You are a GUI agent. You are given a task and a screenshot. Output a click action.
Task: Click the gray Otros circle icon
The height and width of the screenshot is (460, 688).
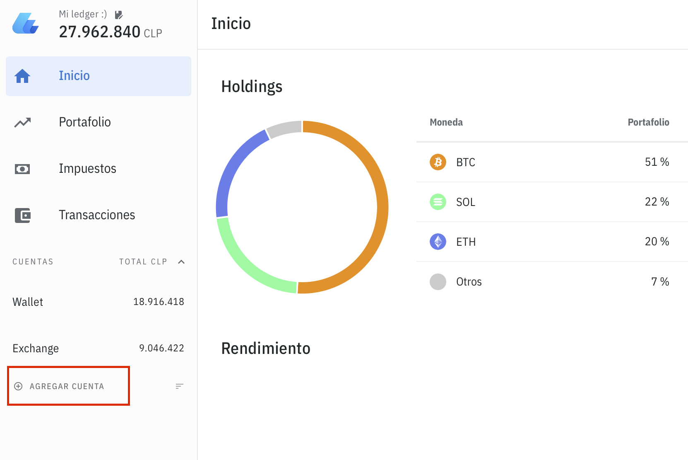(x=438, y=282)
